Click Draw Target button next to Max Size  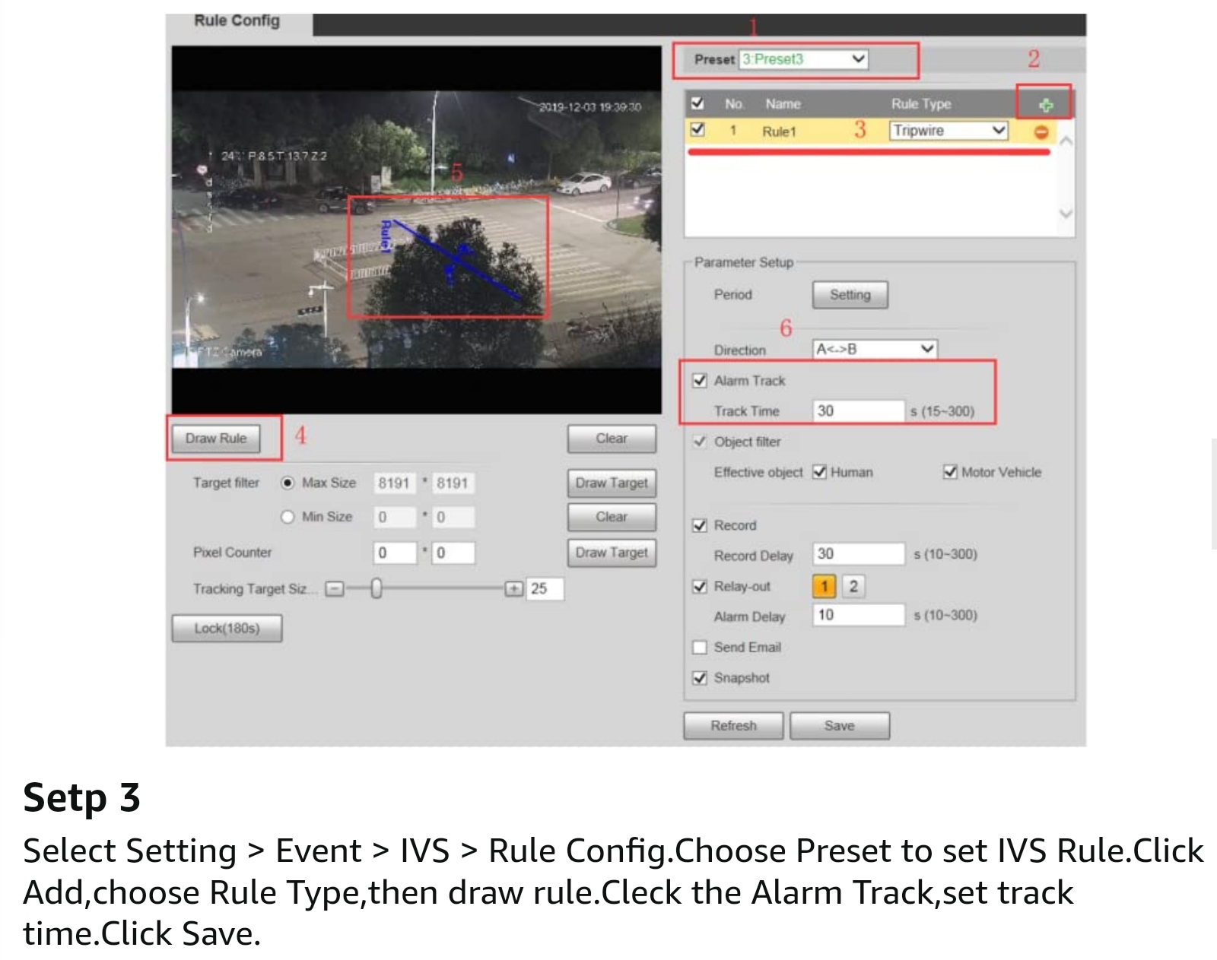click(612, 483)
